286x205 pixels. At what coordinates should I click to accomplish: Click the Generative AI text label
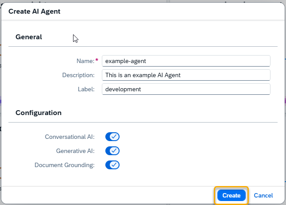click(75, 151)
